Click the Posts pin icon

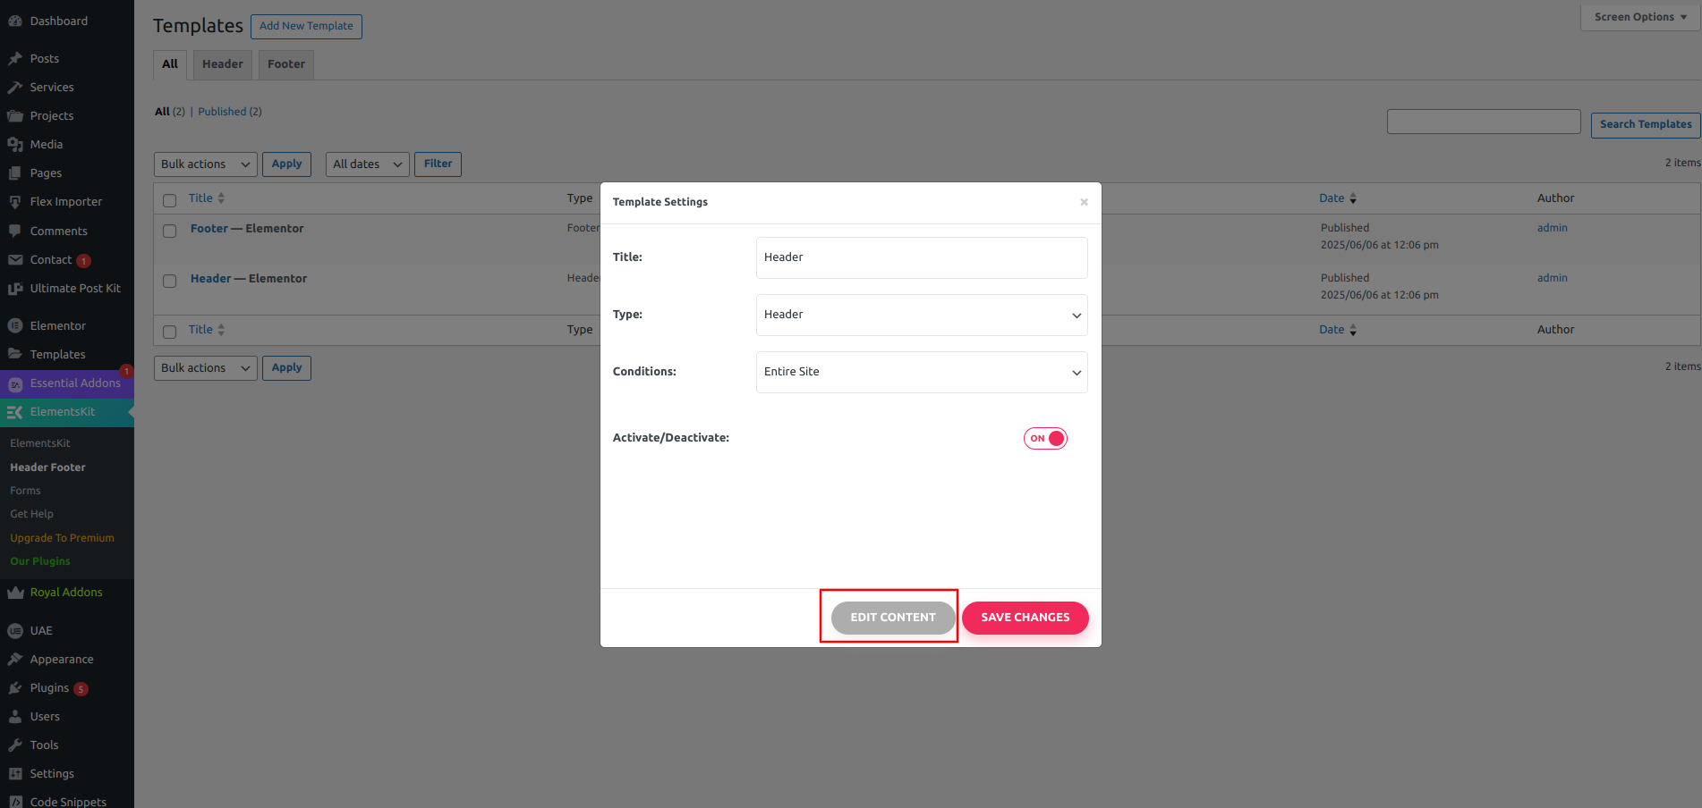click(15, 59)
